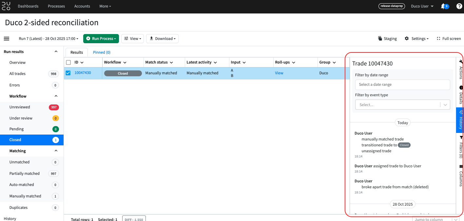Image resolution: width=464 pixels, height=221 pixels.
Task: Open the Details info side tab
Action: [460, 95]
